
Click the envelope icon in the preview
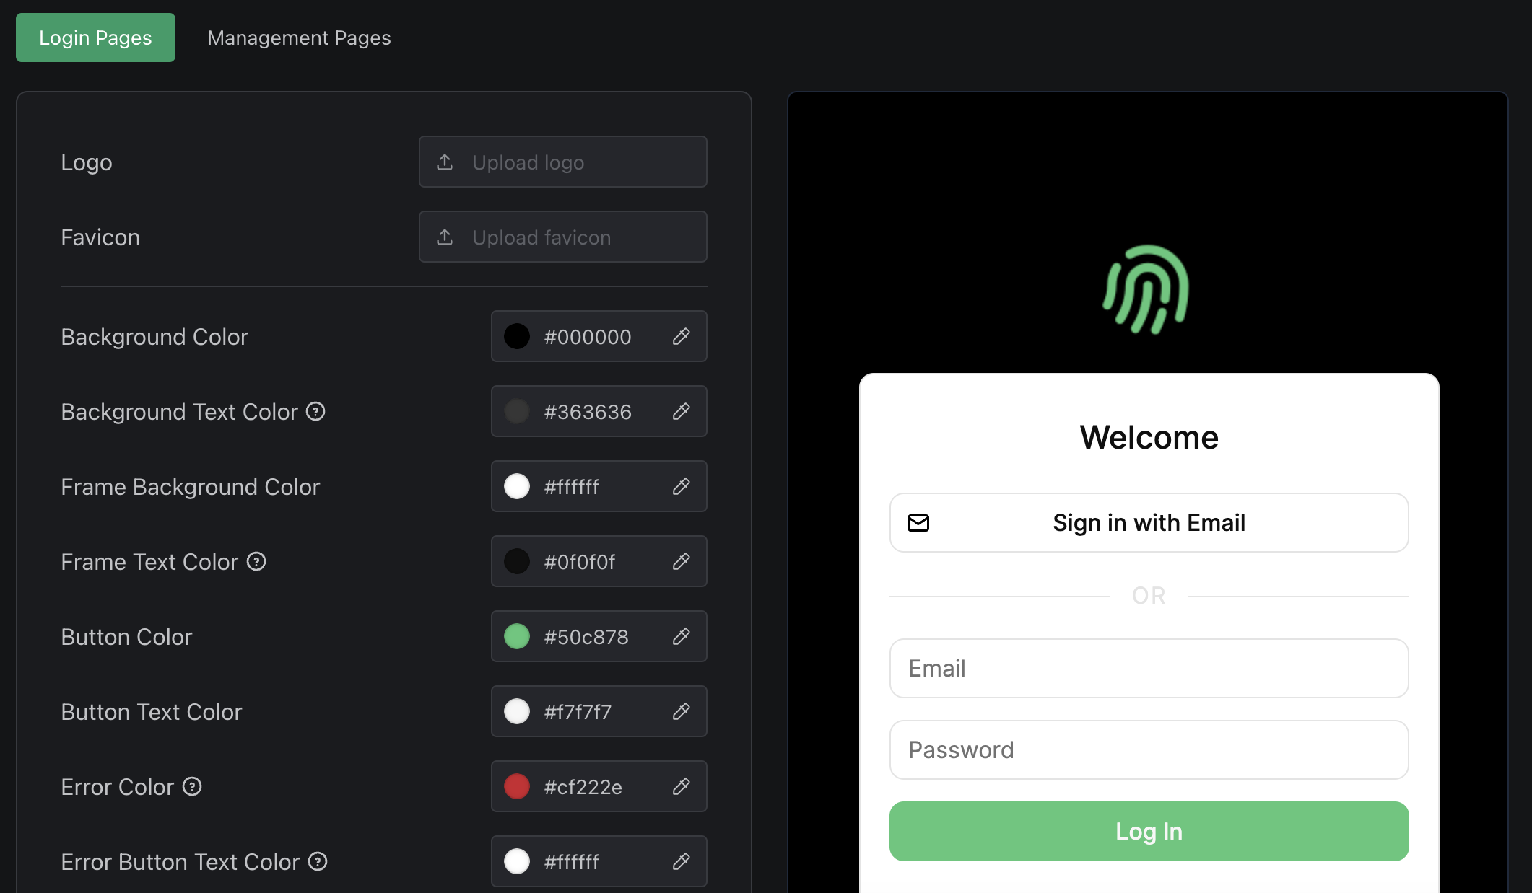pos(918,522)
